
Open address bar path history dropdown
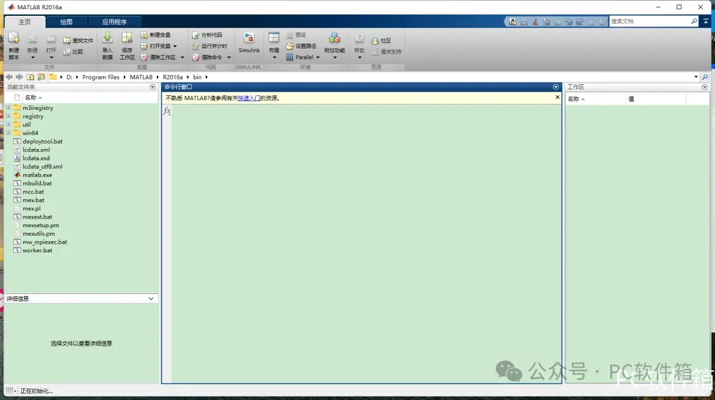(696, 77)
